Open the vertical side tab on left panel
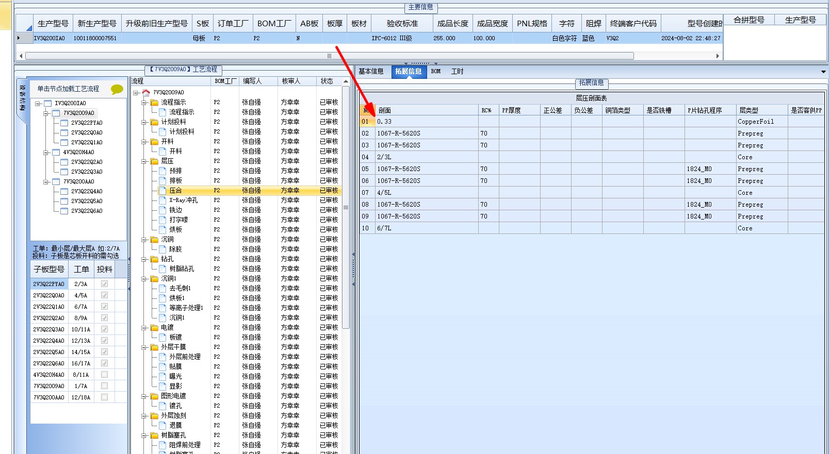The height and width of the screenshot is (454, 830). pyautogui.click(x=22, y=98)
